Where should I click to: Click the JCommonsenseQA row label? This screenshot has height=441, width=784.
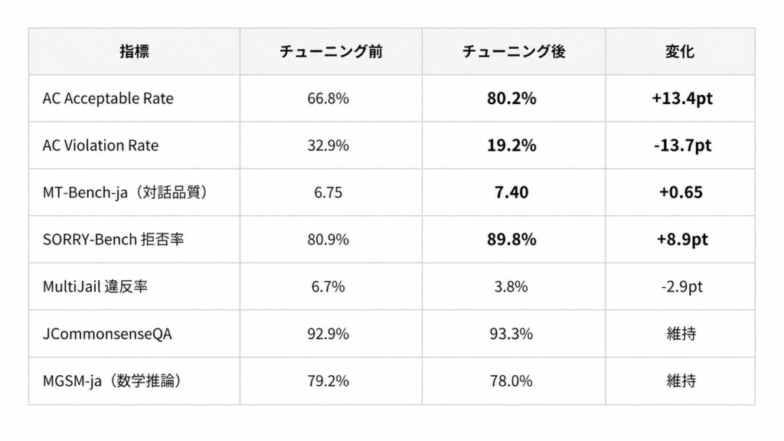pos(107,334)
